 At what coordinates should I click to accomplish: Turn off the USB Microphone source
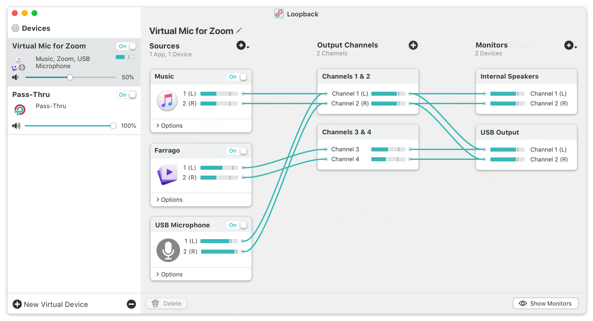pos(237,225)
